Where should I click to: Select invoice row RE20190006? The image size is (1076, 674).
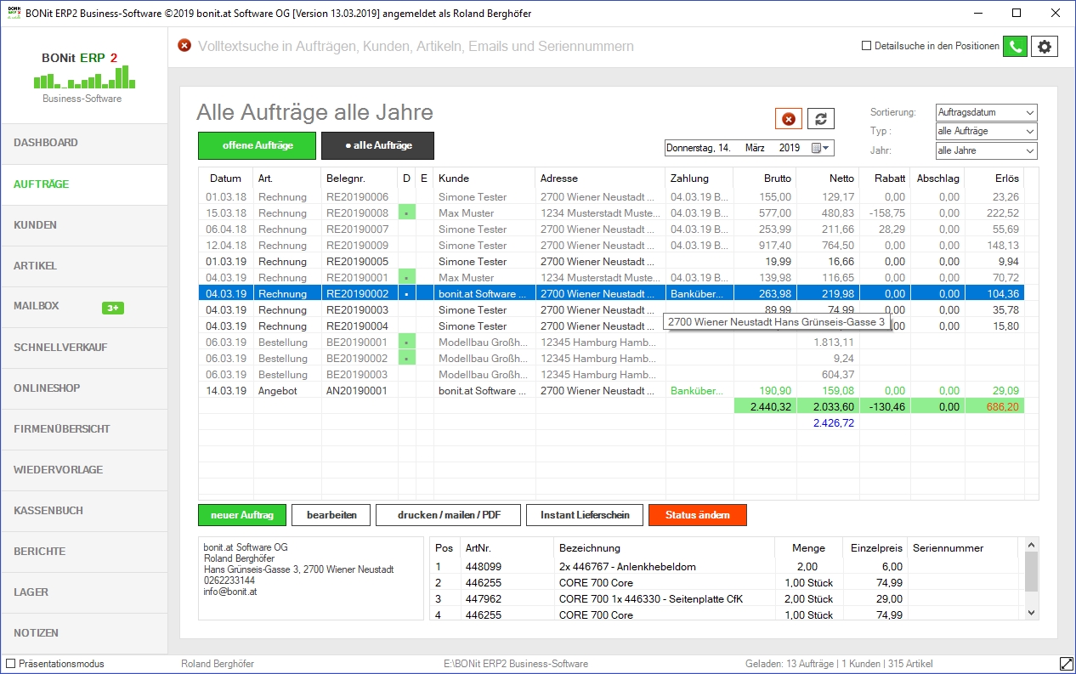tap(612, 197)
